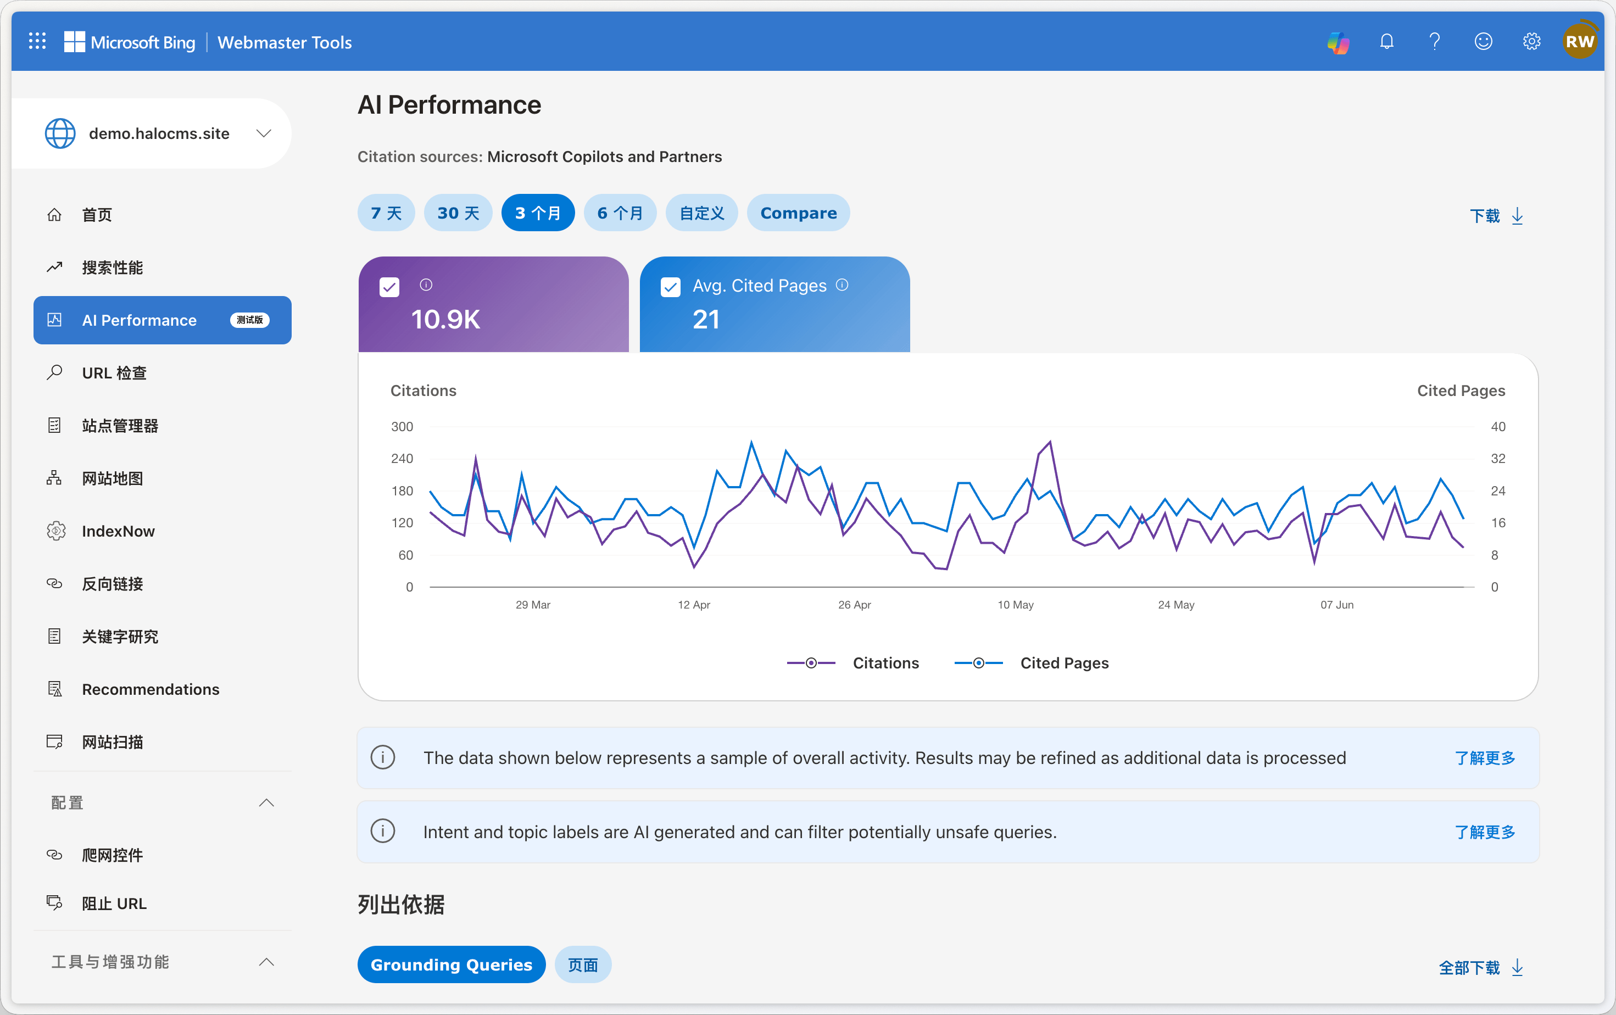Click the 26 Apr label on chart axis
Screen dimensions: 1616x1015
[x=854, y=604]
